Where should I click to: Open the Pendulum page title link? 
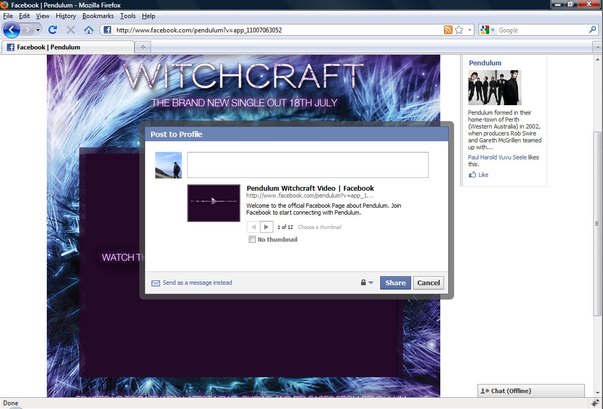(x=485, y=63)
